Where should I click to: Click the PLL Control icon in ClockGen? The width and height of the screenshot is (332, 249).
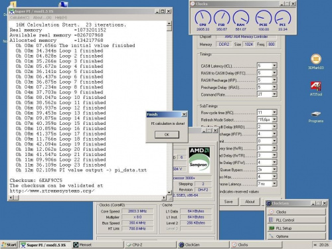point(271,220)
